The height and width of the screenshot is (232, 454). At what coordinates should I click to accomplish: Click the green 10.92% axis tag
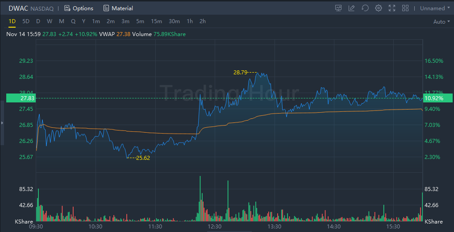pyautogui.click(x=438, y=98)
